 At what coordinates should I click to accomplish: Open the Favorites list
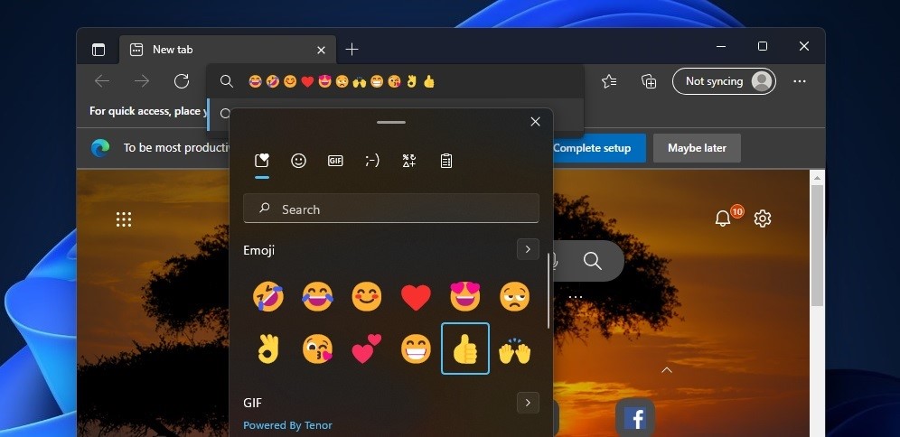(x=610, y=81)
